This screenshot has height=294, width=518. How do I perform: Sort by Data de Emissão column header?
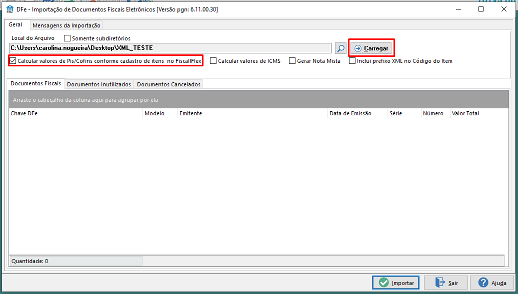[357, 113]
